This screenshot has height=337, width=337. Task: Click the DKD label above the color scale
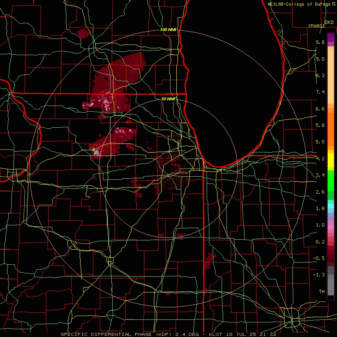point(329,22)
